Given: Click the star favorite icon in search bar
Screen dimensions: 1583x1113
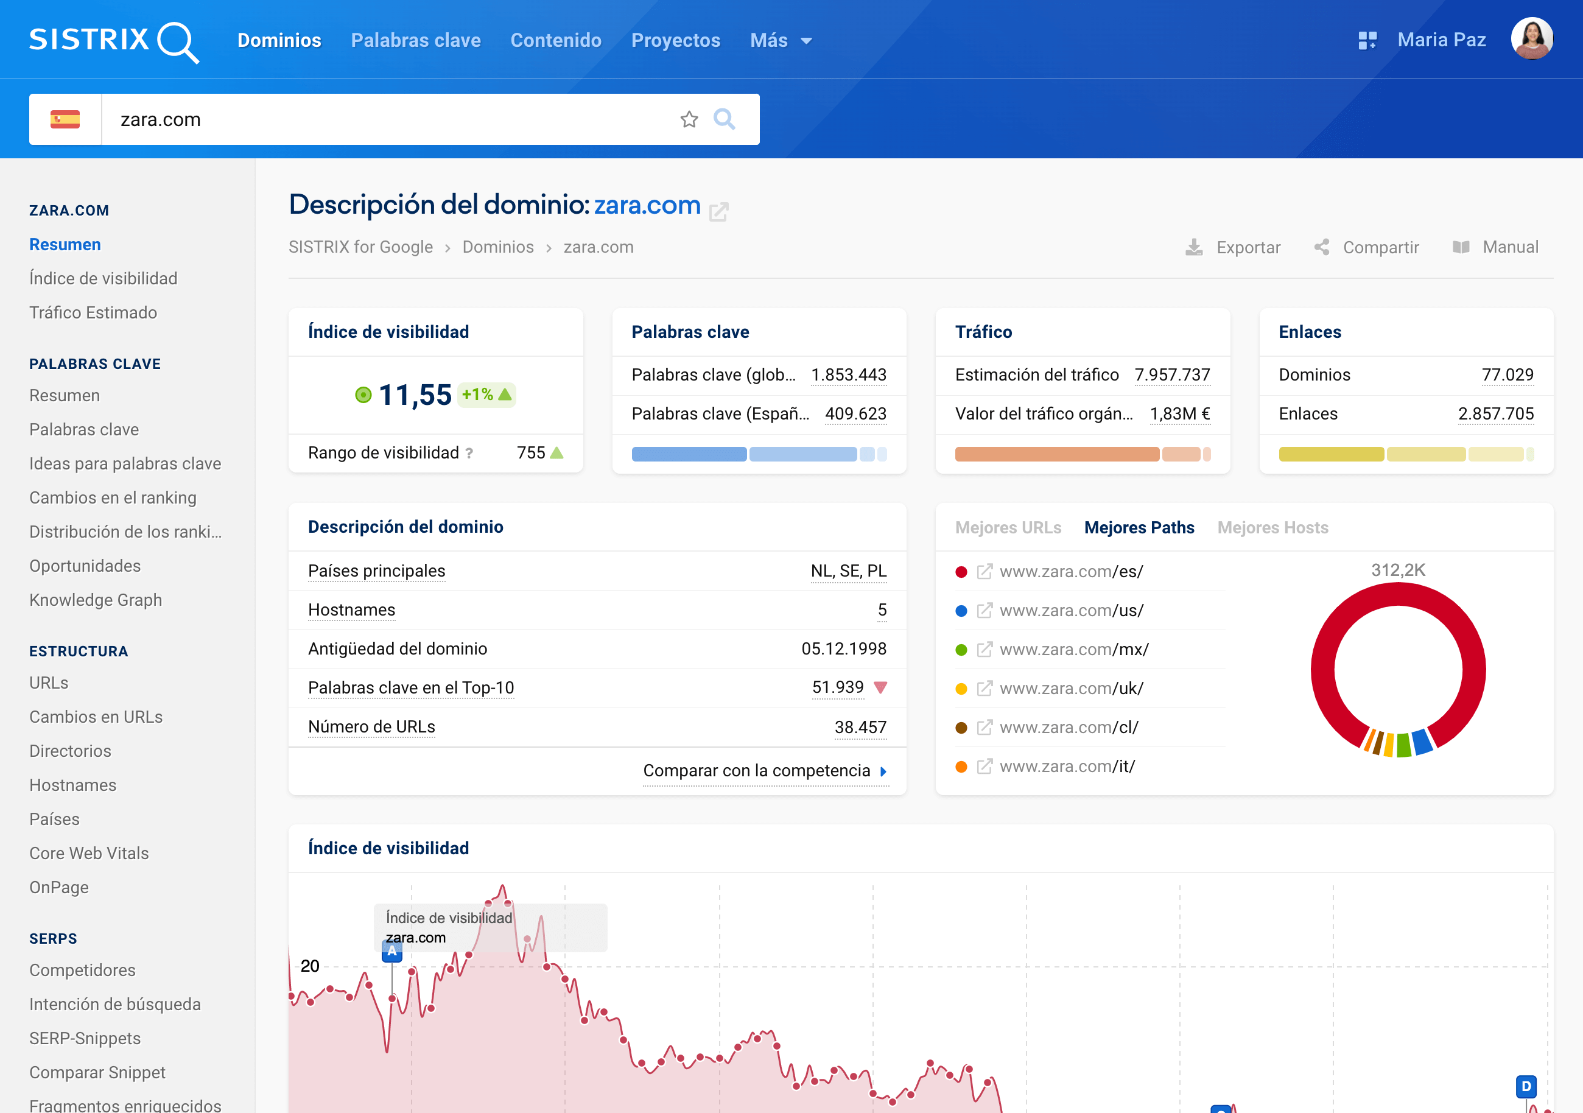Looking at the screenshot, I should 689,119.
